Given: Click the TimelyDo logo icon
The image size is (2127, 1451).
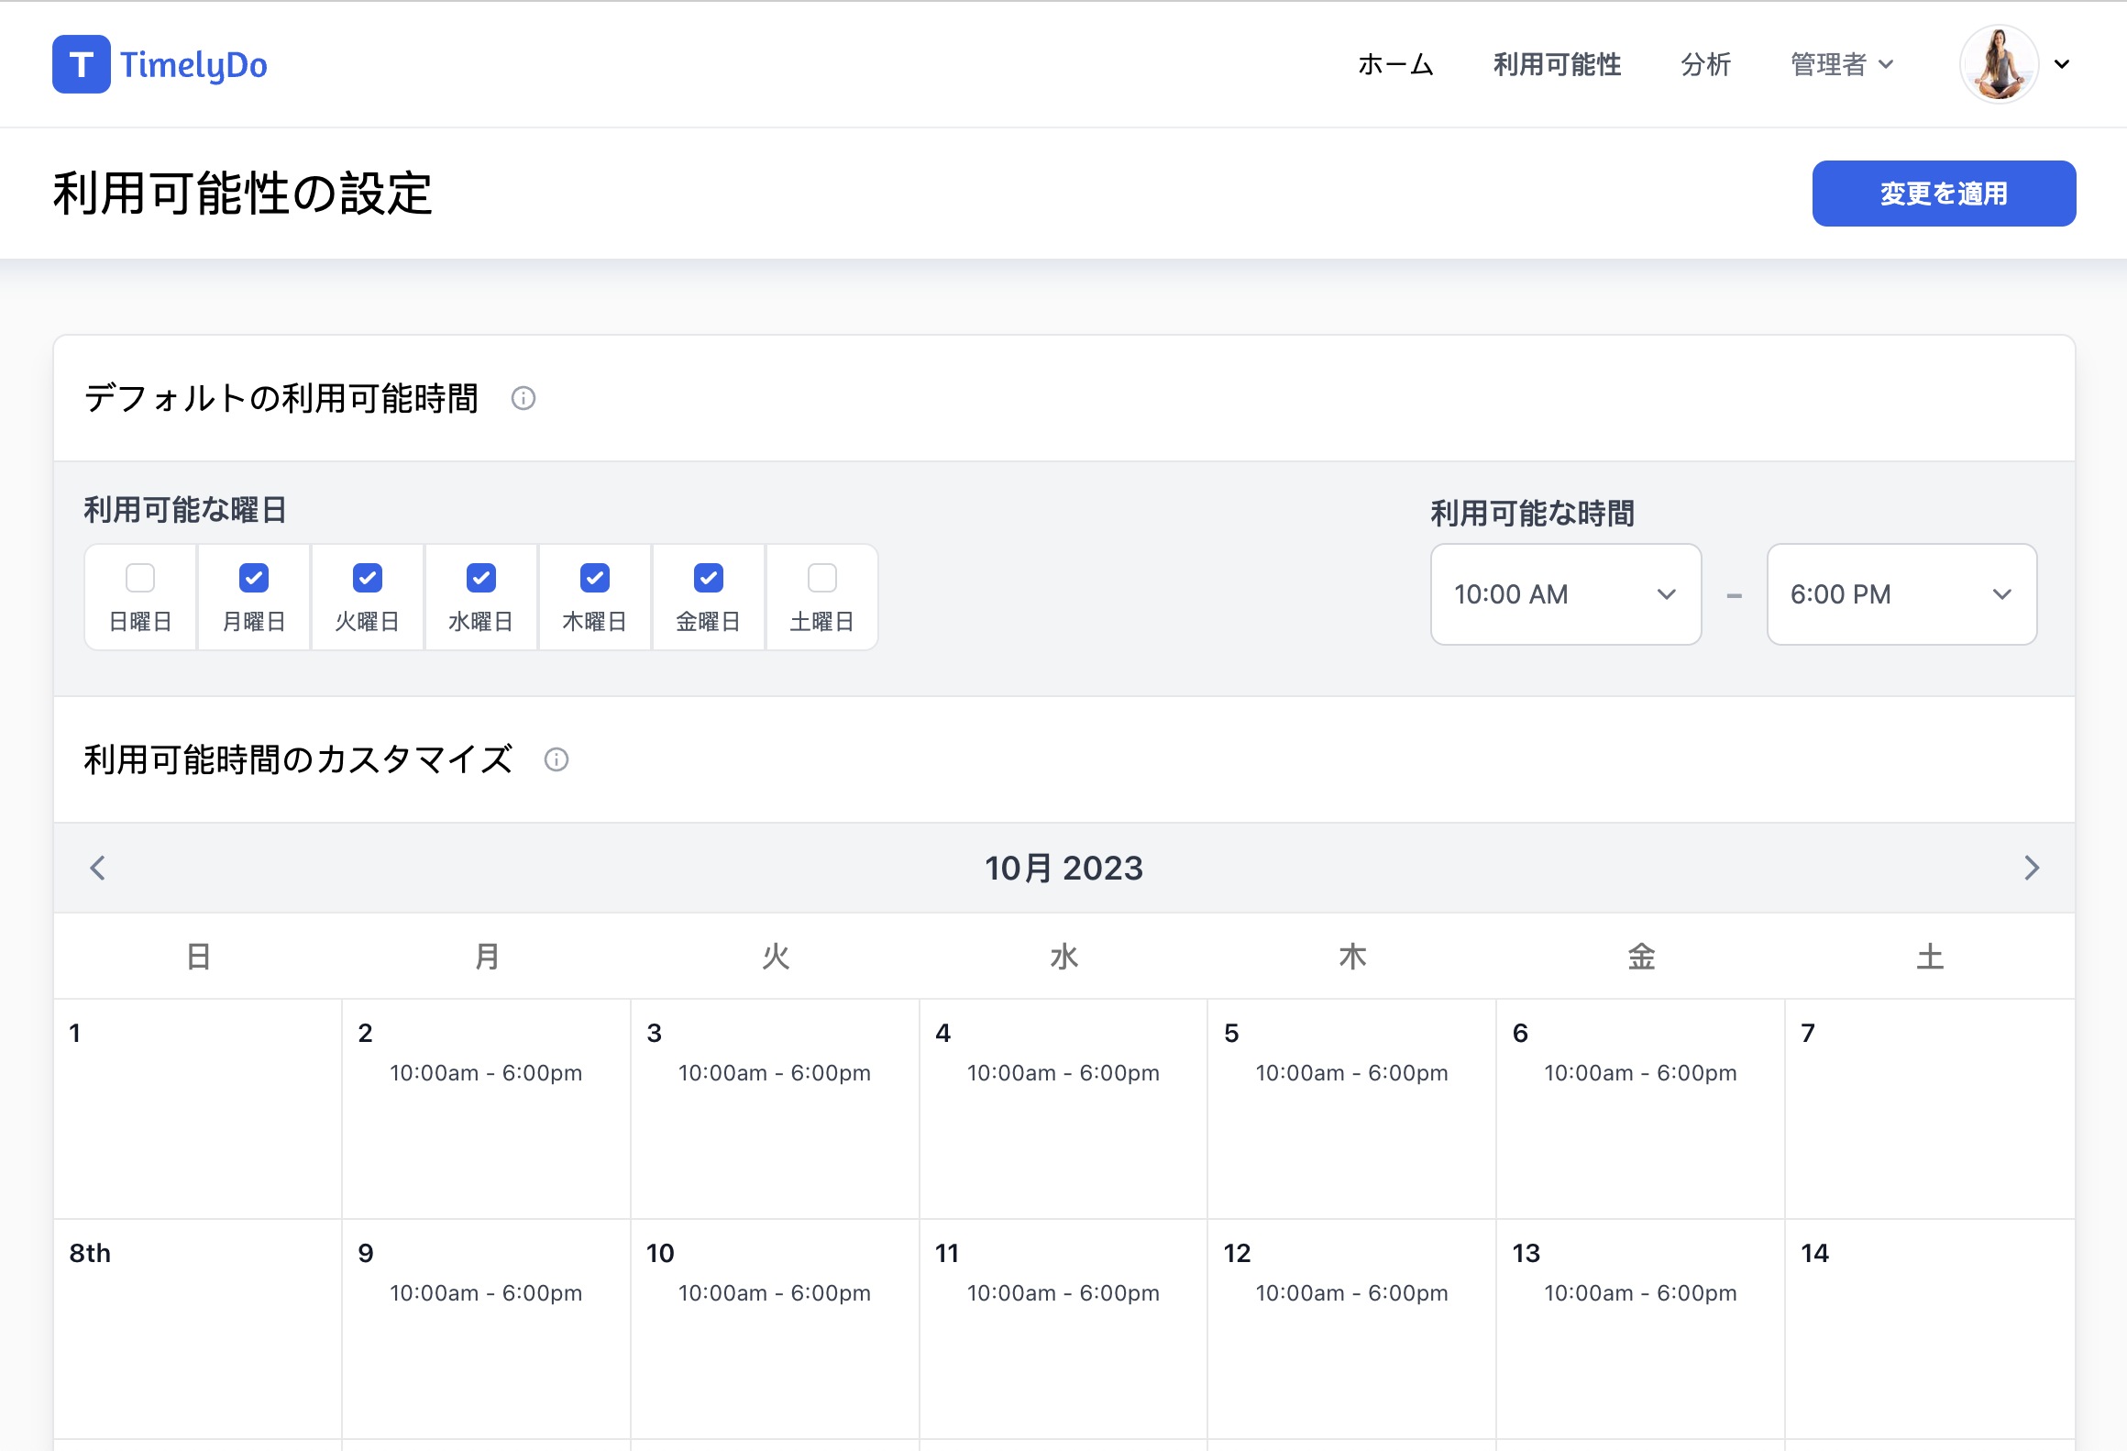Looking at the screenshot, I should [x=82, y=64].
